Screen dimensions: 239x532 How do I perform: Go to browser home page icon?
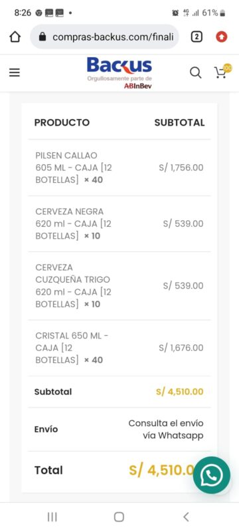click(15, 37)
